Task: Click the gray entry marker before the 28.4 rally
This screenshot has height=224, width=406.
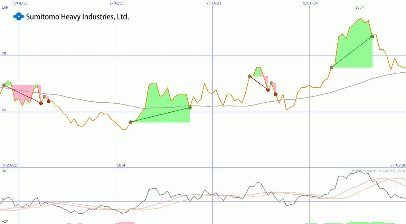Action: 332,68
